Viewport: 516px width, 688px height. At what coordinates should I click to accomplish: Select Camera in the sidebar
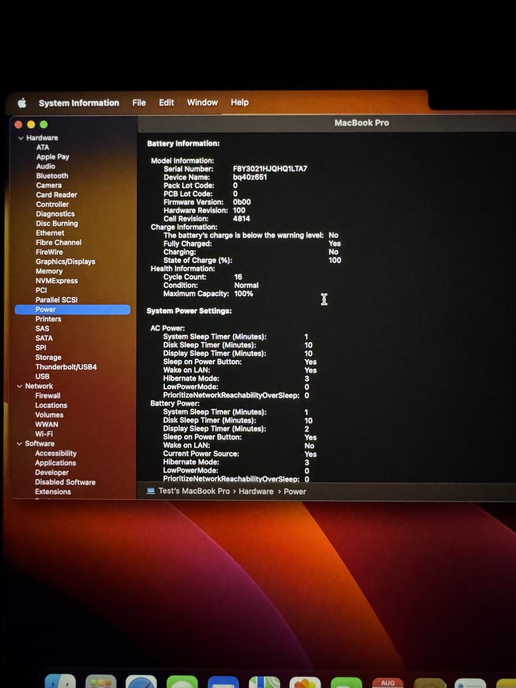click(x=48, y=185)
